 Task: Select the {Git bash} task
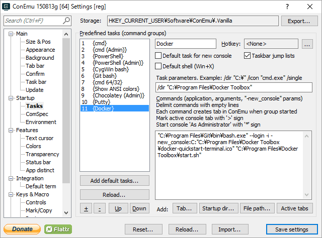tap(115, 76)
